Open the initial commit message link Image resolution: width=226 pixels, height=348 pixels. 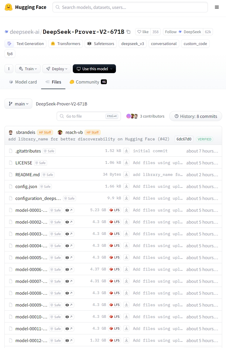pyautogui.click(x=150, y=151)
